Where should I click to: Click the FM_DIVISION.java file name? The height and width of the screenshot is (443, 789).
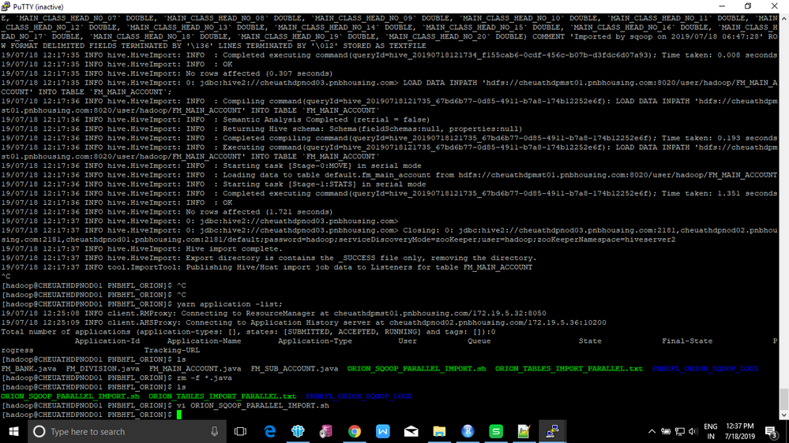pos(103,369)
